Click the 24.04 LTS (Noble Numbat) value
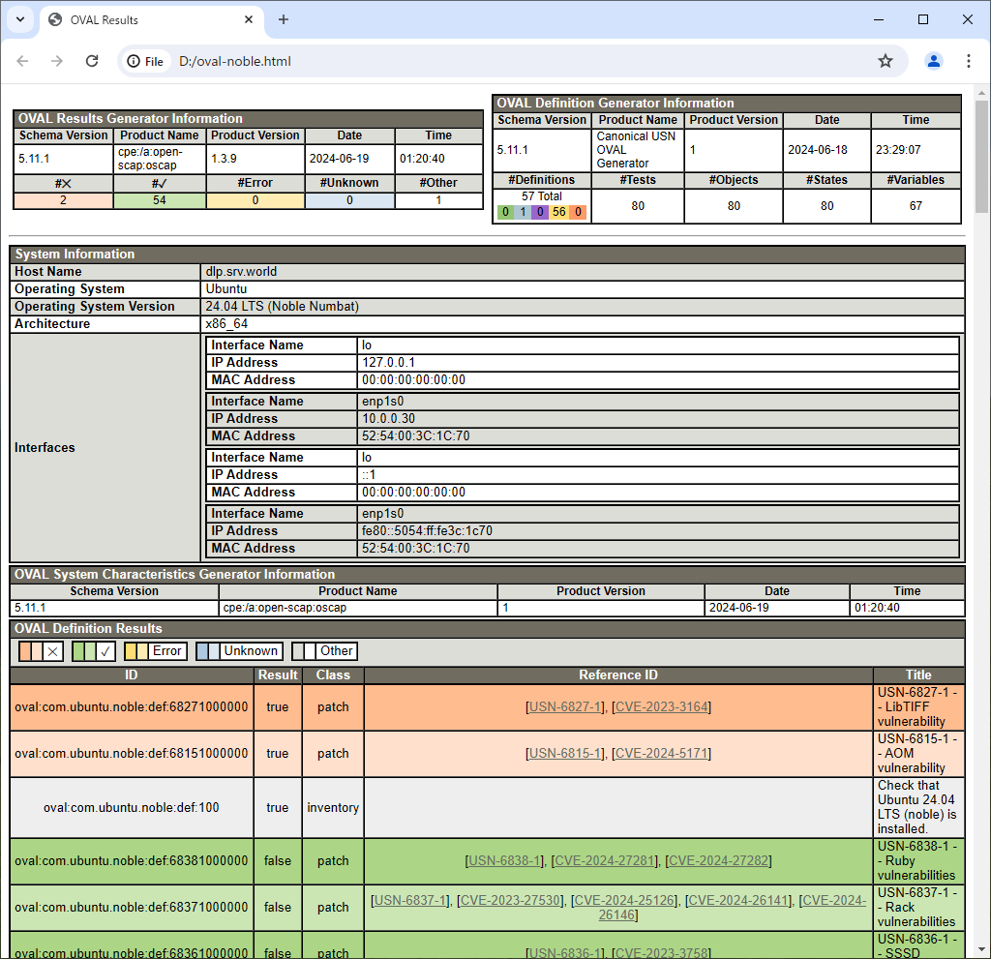Viewport: 991px width, 959px height. click(282, 307)
